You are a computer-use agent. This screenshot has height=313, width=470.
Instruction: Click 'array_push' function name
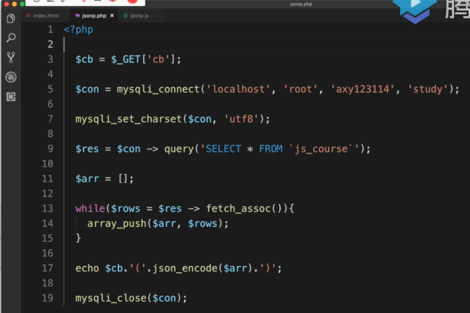(x=117, y=223)
